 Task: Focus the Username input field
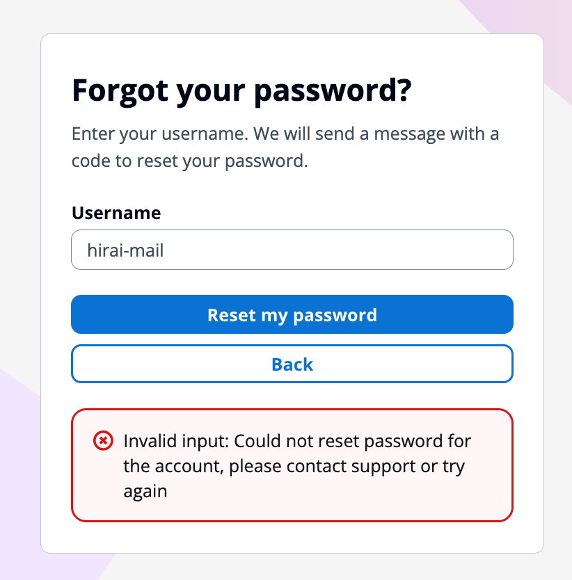(292, 250)
